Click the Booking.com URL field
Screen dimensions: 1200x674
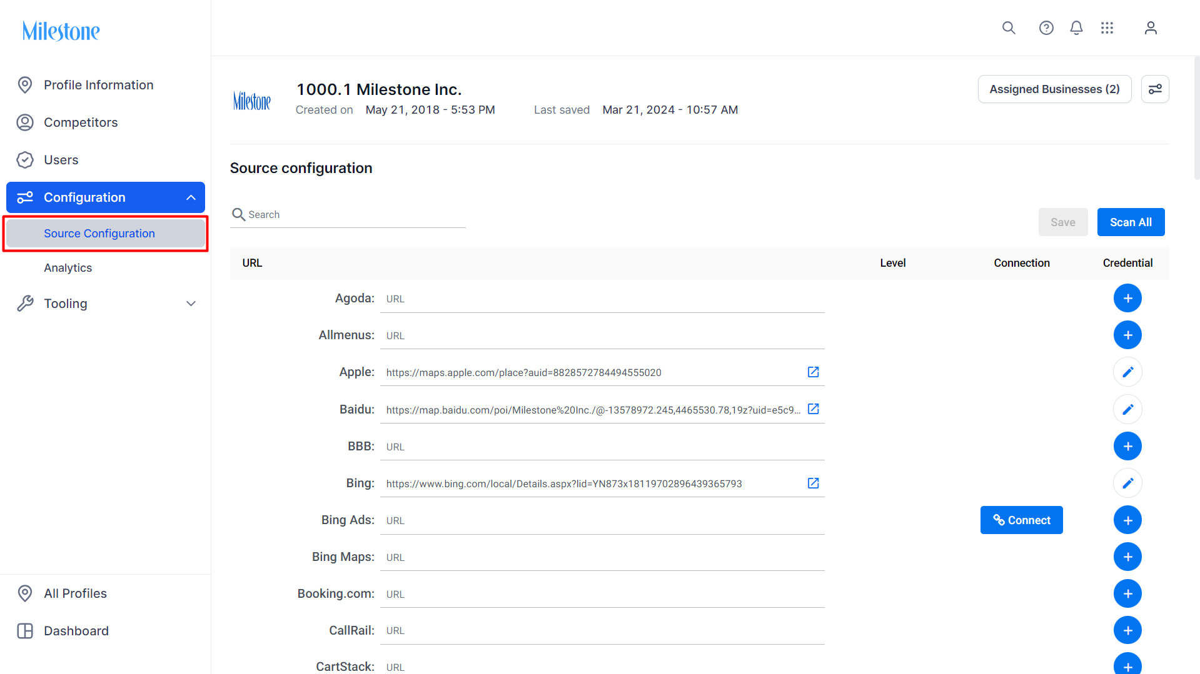point(602,595)
